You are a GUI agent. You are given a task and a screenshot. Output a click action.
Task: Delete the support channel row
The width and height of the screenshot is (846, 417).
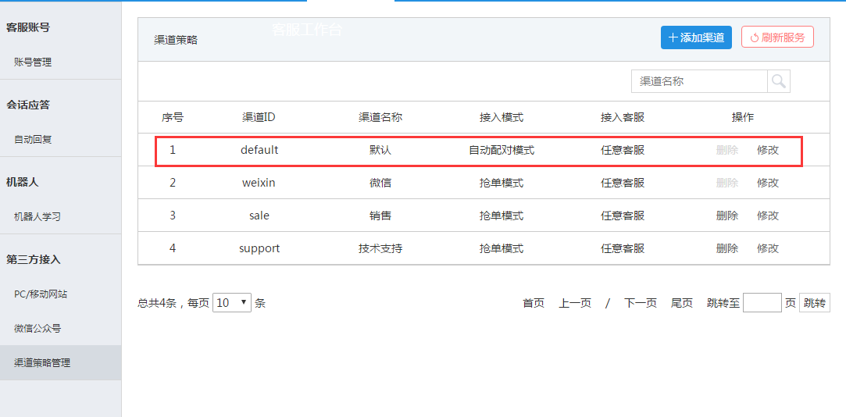tap(726, 248)
